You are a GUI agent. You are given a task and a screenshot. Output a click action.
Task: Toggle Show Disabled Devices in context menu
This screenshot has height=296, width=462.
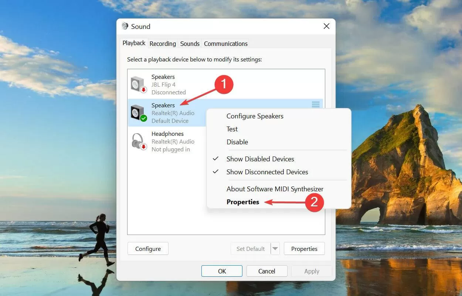point(260,159)
